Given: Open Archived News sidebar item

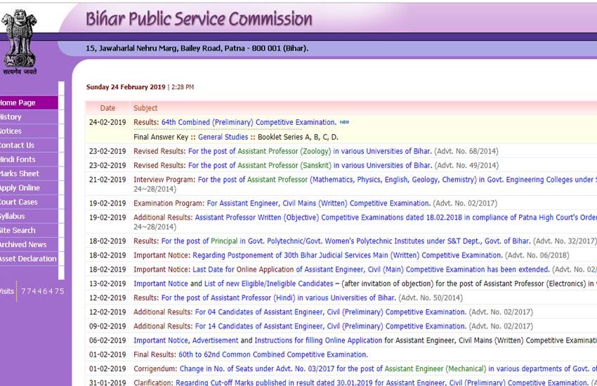Looking at the screenshot, I should 23,244.
